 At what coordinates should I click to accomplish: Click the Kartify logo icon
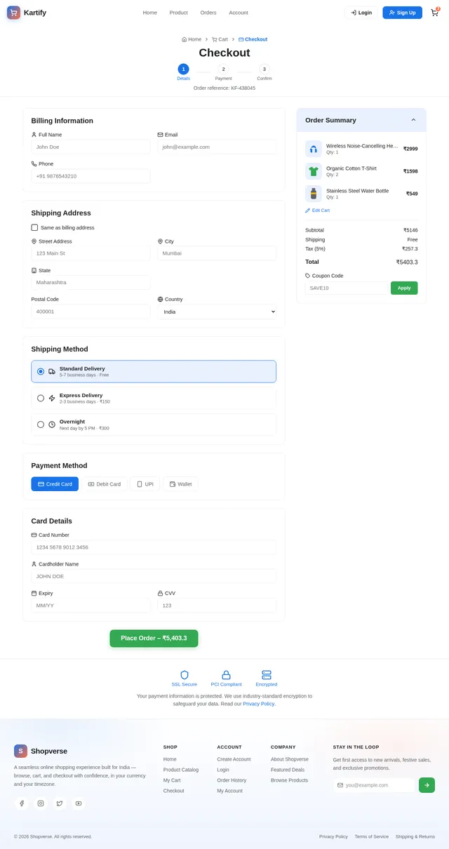point(13,13)
